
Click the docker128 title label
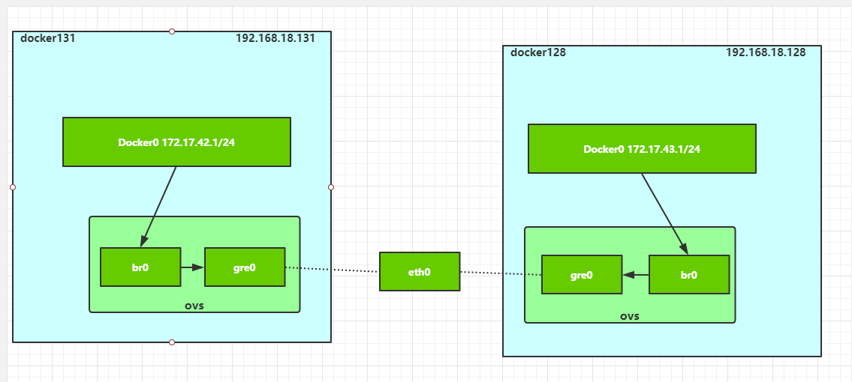pos(538,52)
